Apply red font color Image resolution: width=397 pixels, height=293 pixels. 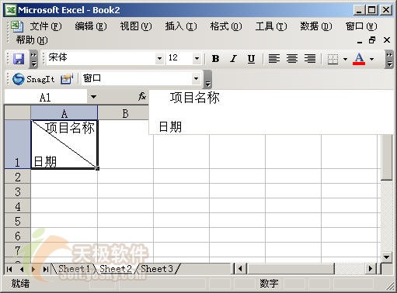coord(359,59)
